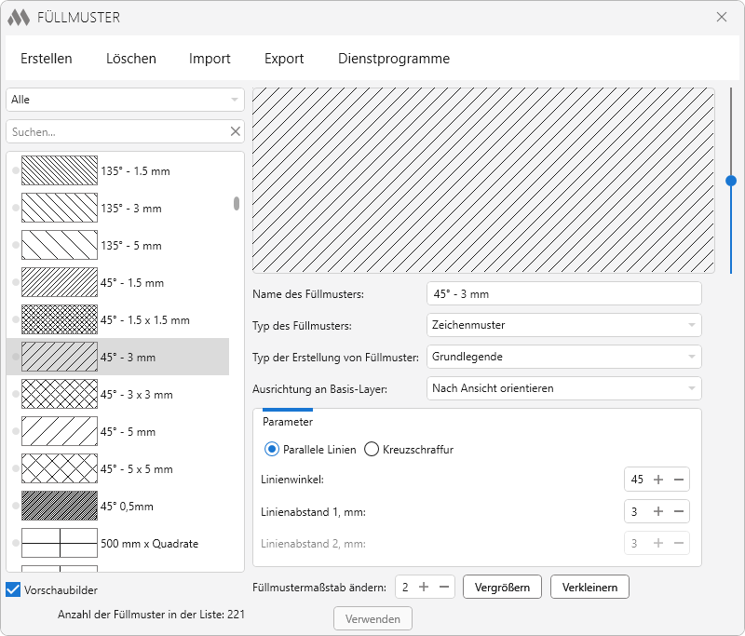
Task: Decrease Linienabstand 1 with minus icon
Action: tap(679, 511)
